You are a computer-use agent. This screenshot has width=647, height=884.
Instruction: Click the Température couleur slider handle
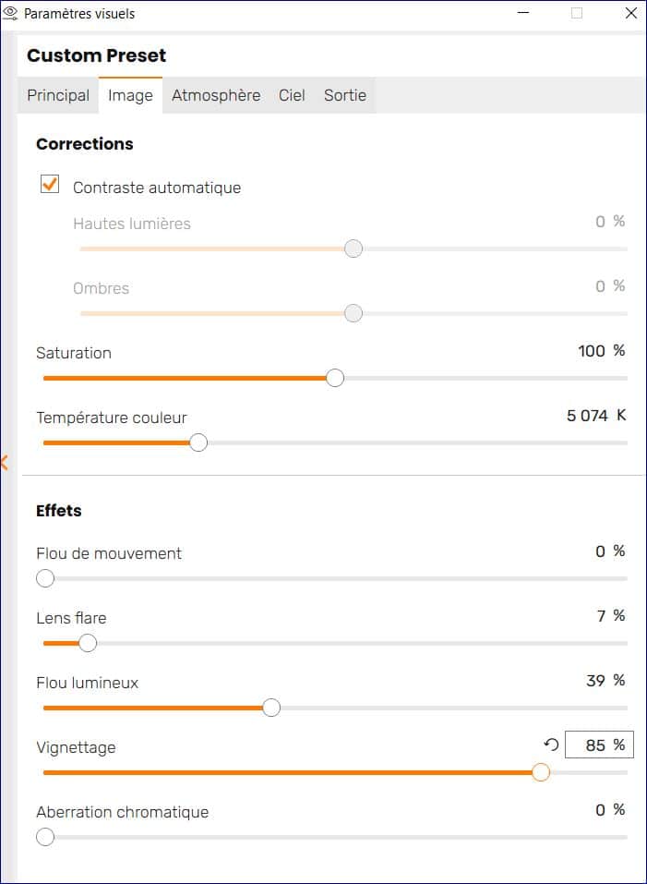(x=198, y=442)
